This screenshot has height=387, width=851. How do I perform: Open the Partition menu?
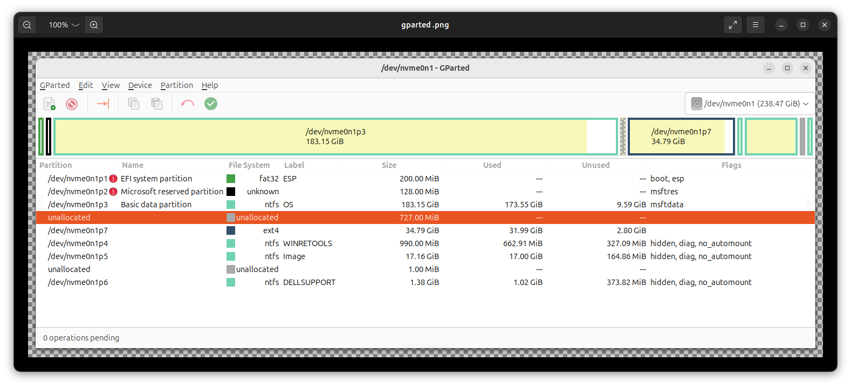[176, 85]
